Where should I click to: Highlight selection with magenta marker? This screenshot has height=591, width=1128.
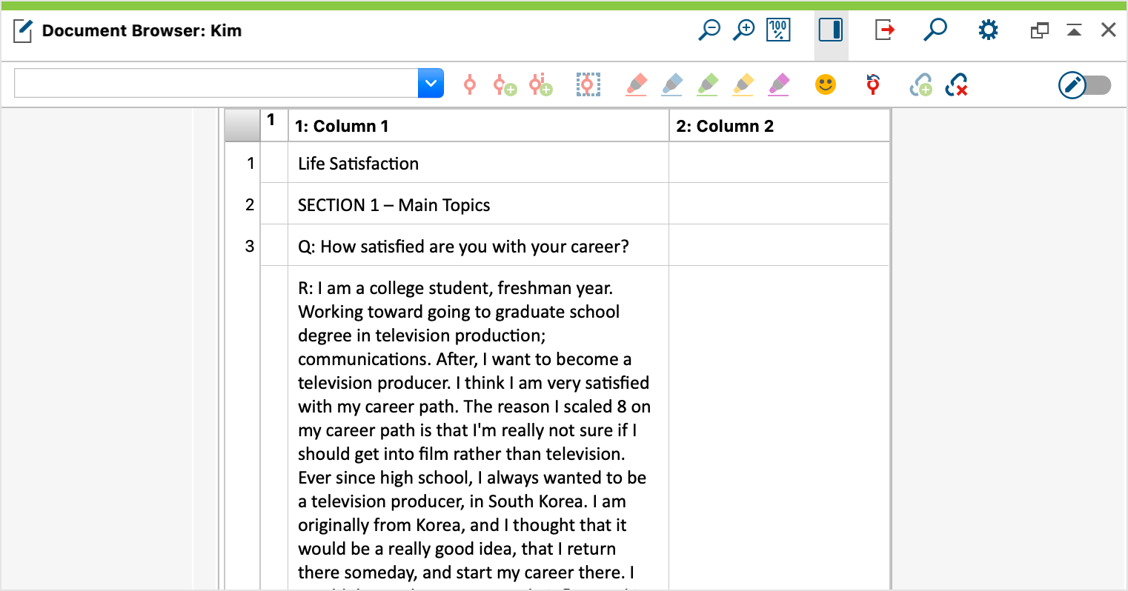click(x=779, y=84)
